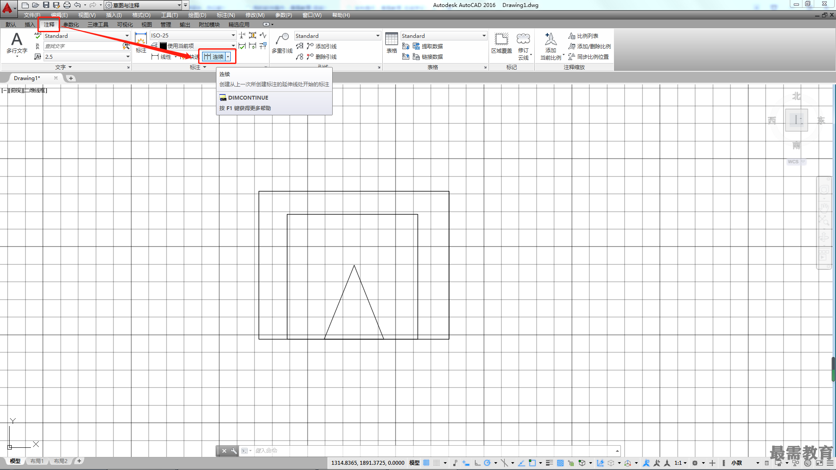The width and height of the screenshot is (836, 470).
Task: Click the large Dimension (标注) tool icon
Action: point(141,43)
